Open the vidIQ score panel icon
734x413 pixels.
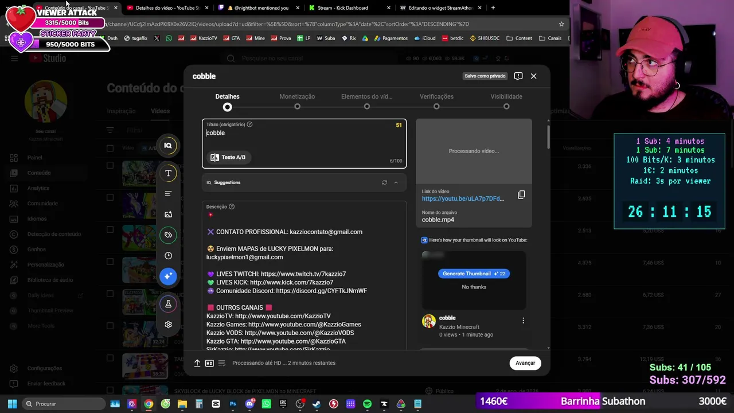[168, 146]
